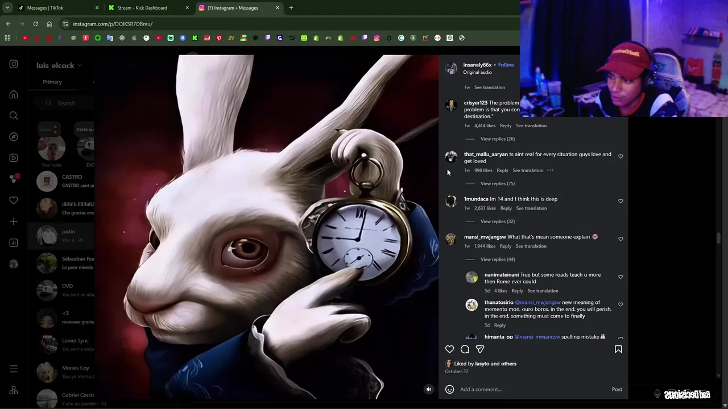
Task: View site information icon in address bar
Action: [x=65, y=24]
